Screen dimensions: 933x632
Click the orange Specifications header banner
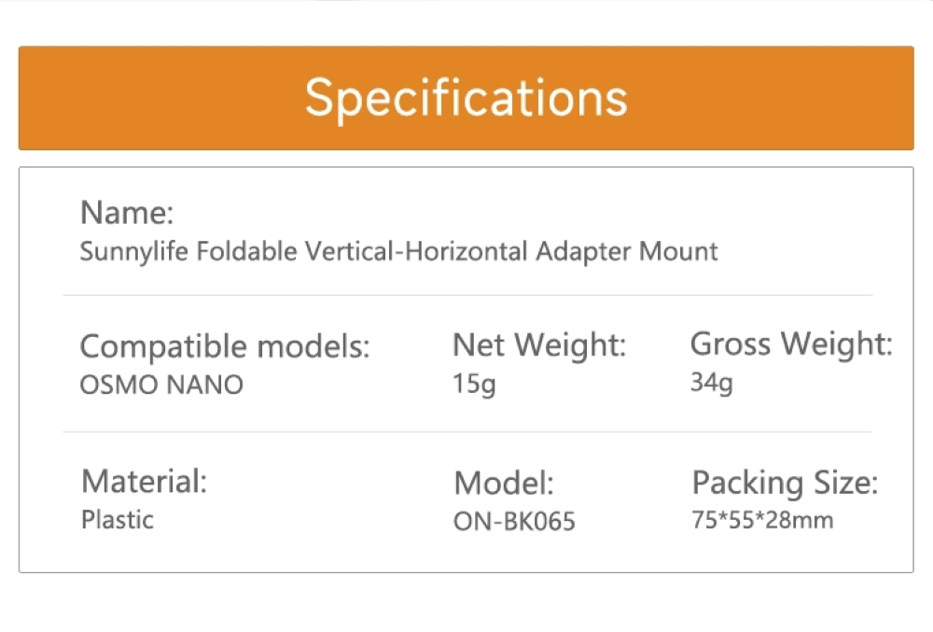(x=466, y=98)
